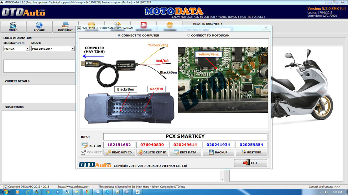Click the DTDAuto logo inside the dialog
The width and height of the screenshot is (348, 195).
coord(95,164)
